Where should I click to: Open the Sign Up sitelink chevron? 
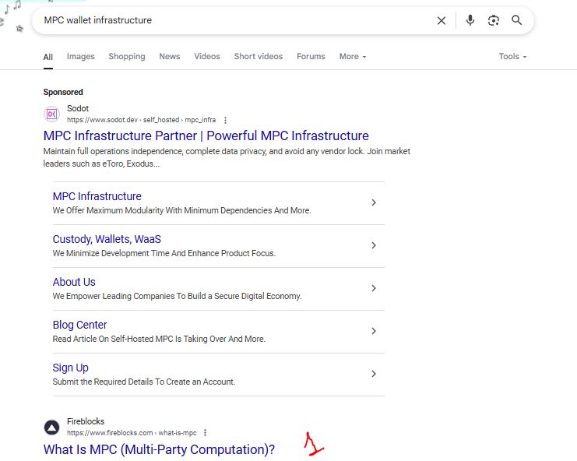point(374,374)
